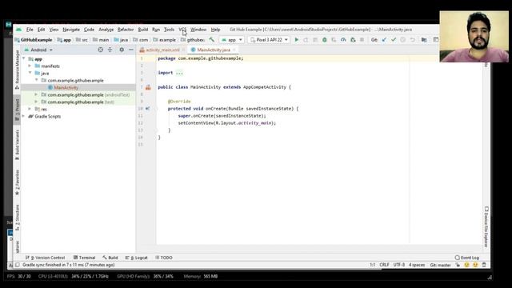
Task: Open Project Structure from the toolbar icon
Action: point(424,40)
